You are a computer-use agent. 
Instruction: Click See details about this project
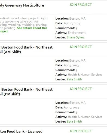point(23,29)
